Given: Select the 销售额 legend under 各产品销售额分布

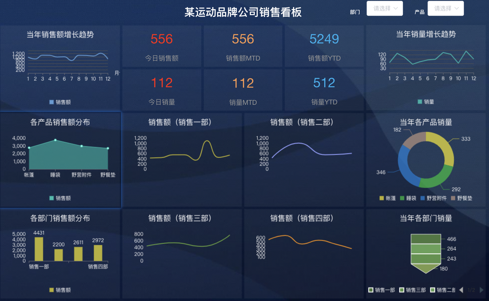Looking at the screenshot, I should (60, 198).
